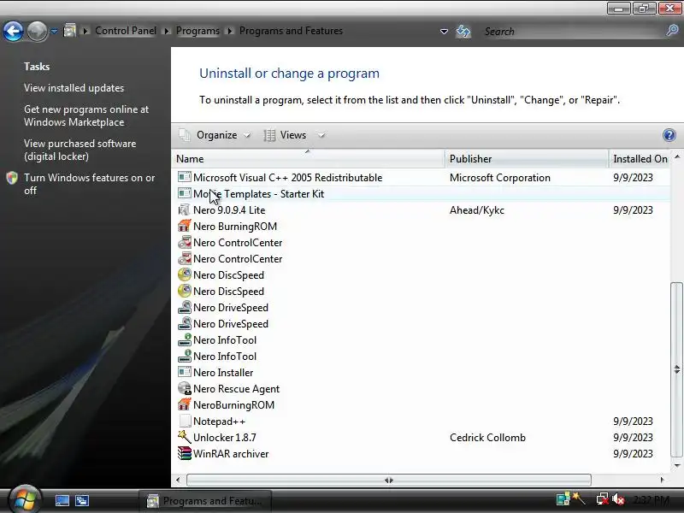684x513 pixels.
Task: Expand arrow after Programs breadcrumb
Action: 229,31
